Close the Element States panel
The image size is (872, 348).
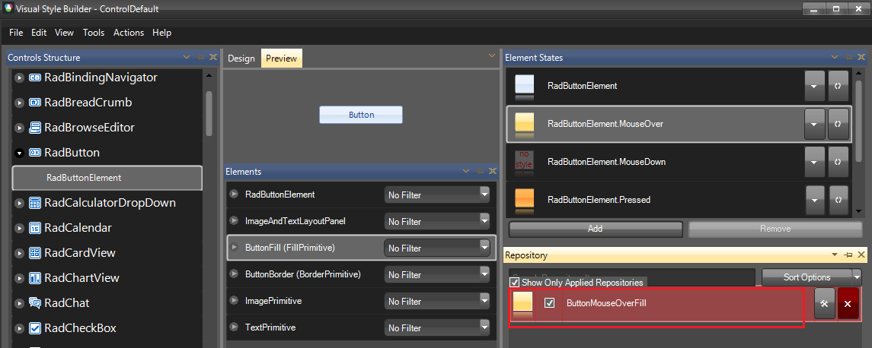pos(861,57)
